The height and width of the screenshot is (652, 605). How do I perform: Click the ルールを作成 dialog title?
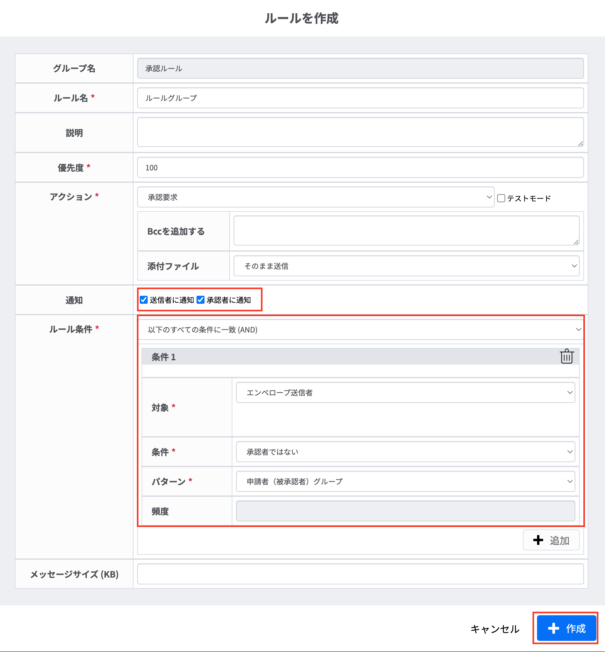[302, 18]
